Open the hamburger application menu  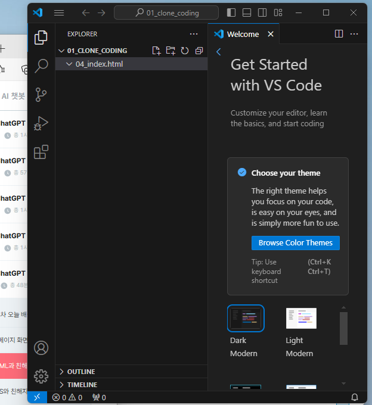[x=59, y=13]
